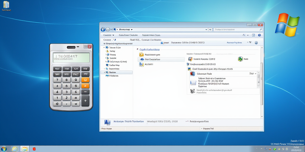The height and width of the screenshot is (152, 305).
Task: Open the first Explorer toolbar menu dropdown
Action: tap(109, 35)
